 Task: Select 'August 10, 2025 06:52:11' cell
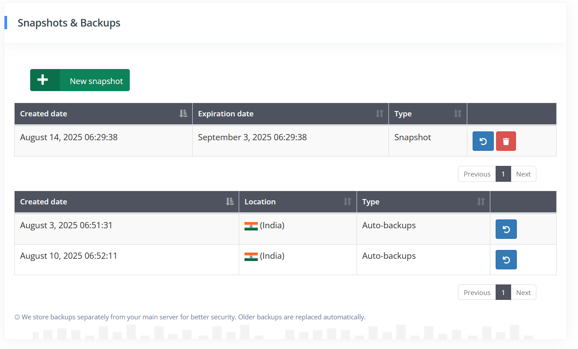[127, 260]
